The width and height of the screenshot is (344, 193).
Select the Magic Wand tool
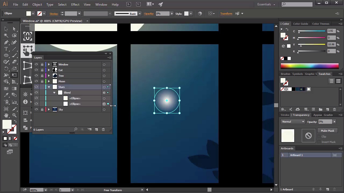[6, 36]
